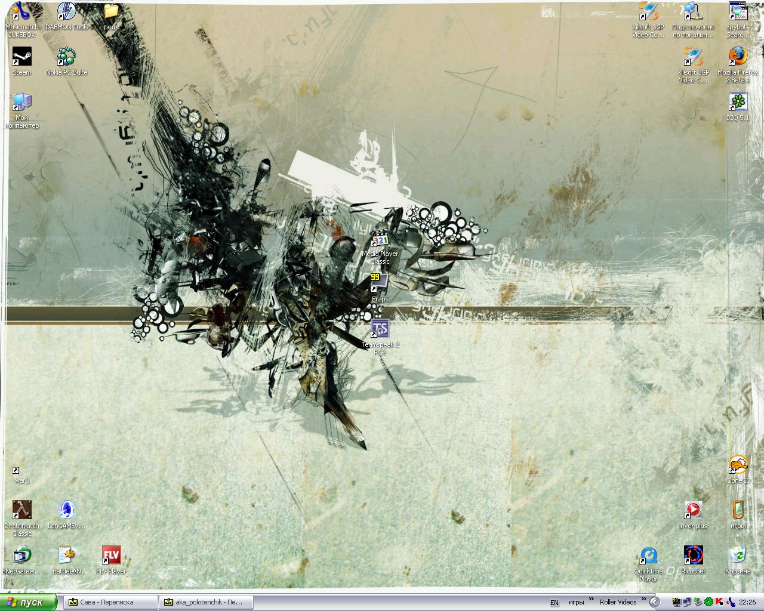
Task: Launch DAEMON Tools from the desktop
Action: [x=67, y=13]
